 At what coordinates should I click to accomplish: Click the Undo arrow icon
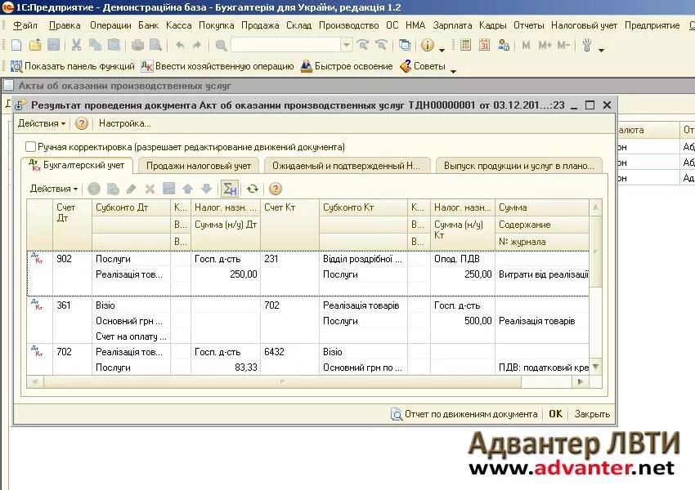(180, 45)
